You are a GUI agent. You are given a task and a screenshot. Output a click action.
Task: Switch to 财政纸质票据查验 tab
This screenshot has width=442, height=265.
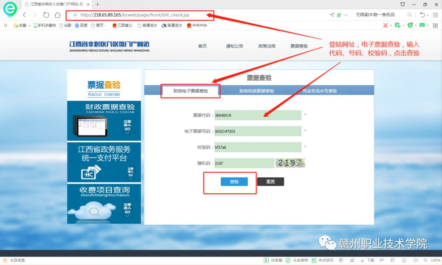click(256, 91)
